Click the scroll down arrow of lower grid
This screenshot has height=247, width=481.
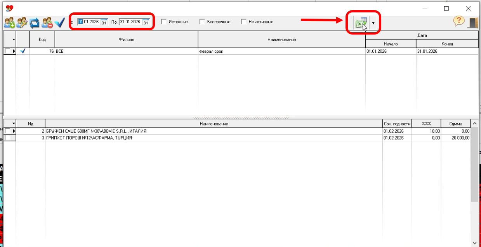(474, 243)
